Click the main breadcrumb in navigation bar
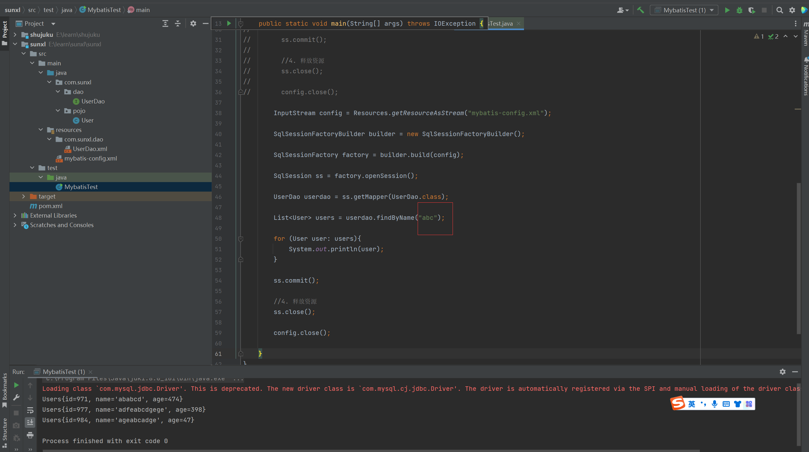 143,10
